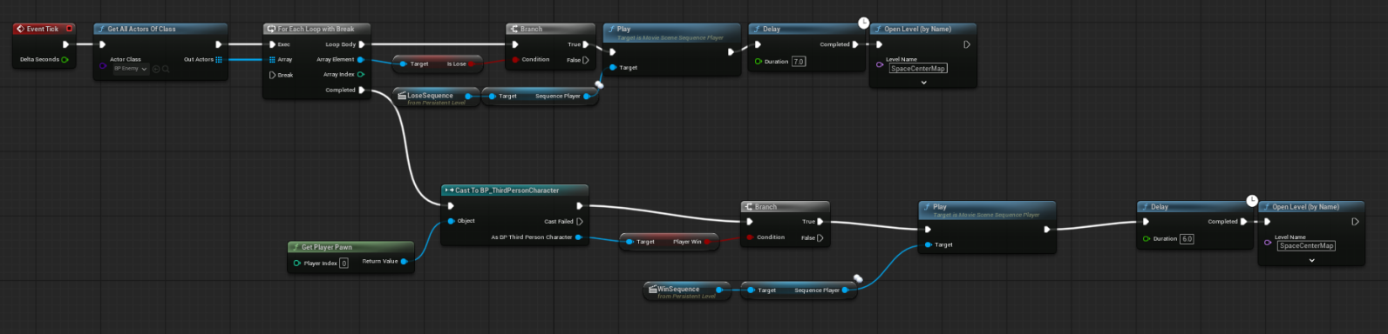Click the True pin of the upper Branch
The width and height of the screenshot is (1388, 334).
pos(586,44)
